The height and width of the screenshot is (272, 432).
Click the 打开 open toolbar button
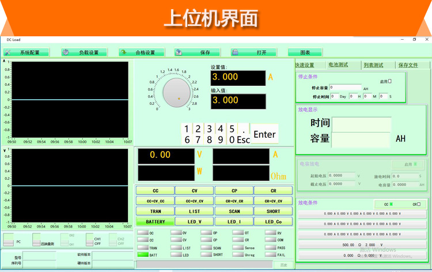pos(254,52)
